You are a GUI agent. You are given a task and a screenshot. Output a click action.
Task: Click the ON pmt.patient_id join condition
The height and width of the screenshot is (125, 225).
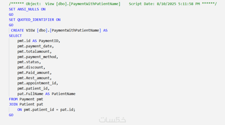point(46,110)
